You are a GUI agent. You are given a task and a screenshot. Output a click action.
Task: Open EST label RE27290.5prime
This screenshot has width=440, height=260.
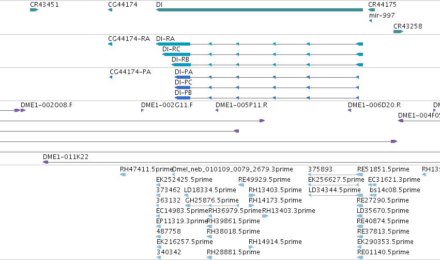383,200
